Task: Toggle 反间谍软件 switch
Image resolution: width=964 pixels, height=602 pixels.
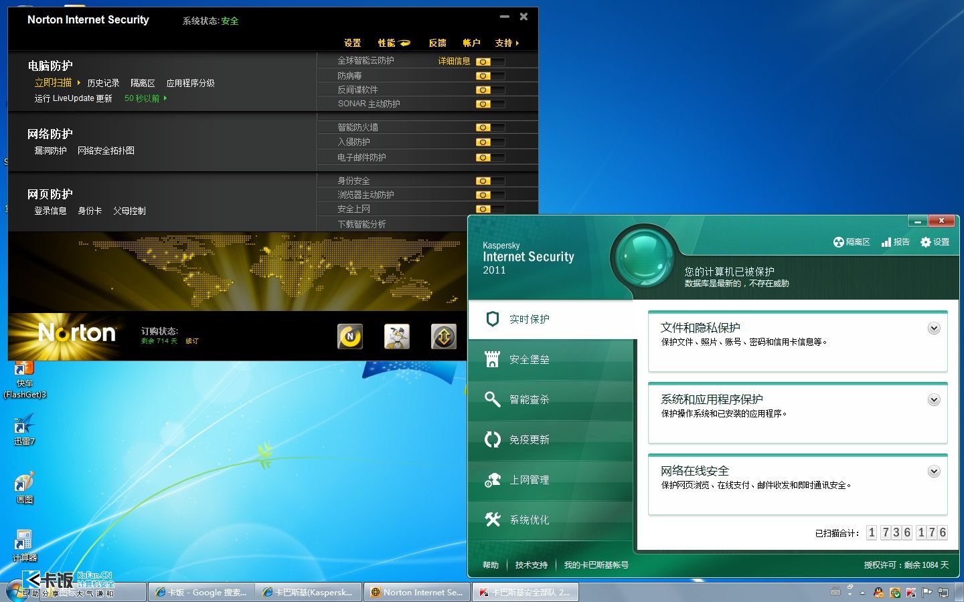Action: point(490,90)
